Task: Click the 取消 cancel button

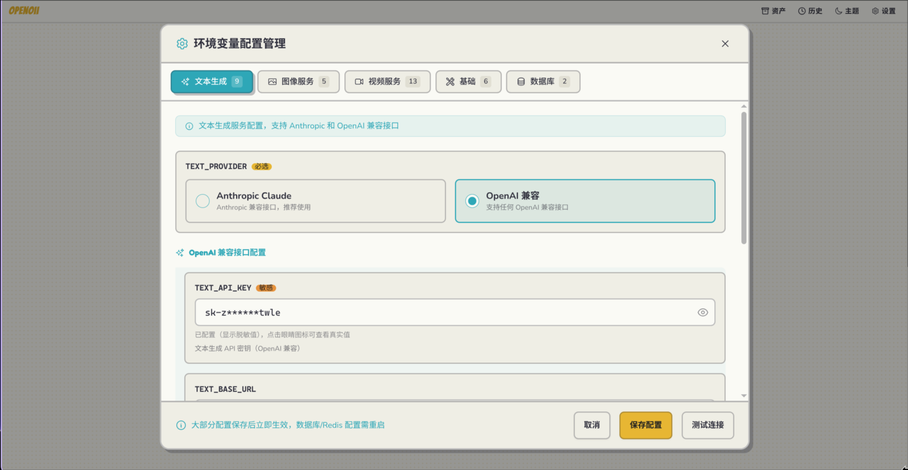Action: click(x=592, y=425)
